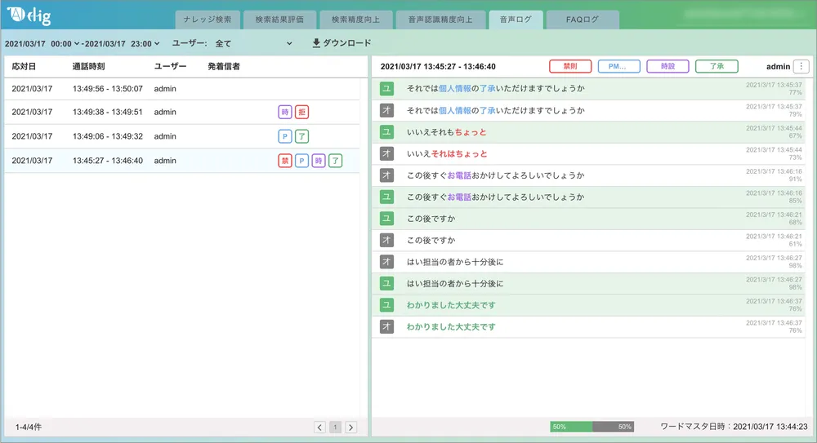Click the オ icon for the first はい担当の者から十分後に
The width and height of the screenshot is (817, 443).
pos(386,262)
